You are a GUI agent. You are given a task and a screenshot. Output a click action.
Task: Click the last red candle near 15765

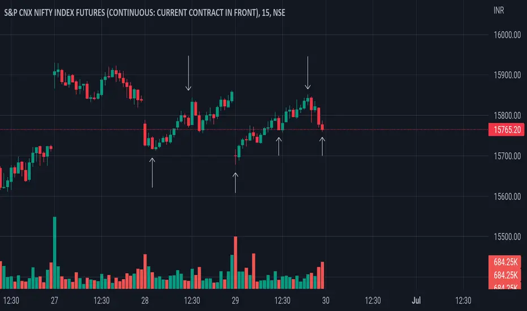322,127
